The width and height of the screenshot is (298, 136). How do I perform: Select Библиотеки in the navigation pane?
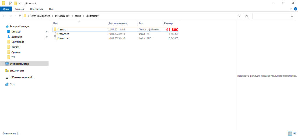tap(16, 70)
